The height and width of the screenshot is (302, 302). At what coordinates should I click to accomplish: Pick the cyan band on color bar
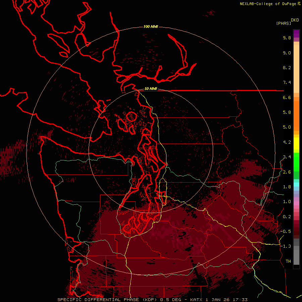(296, 184)
